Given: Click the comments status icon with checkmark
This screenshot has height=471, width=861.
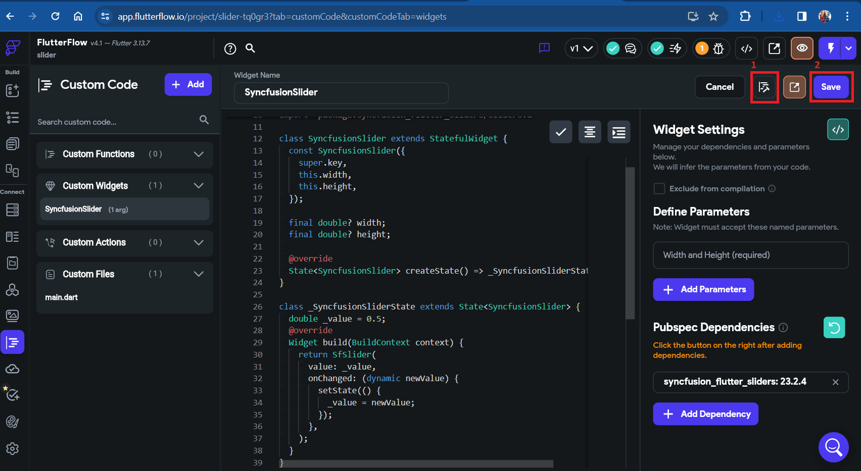Looking at the screenshot, I should pos(622,48).
